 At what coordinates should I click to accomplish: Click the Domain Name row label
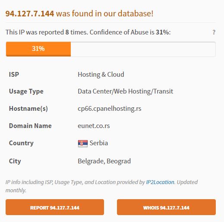click(x=30, y=126)
